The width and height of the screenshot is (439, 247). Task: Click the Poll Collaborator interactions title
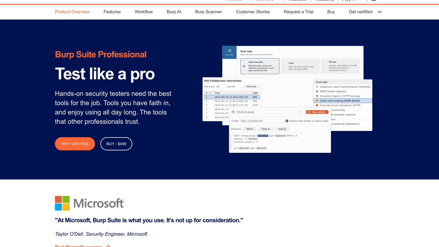(x=223, y=81)
